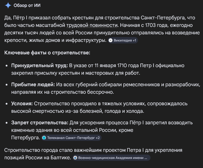Viewport: 203px width, 168px height.
Task: Click the bold Условия label
Action: (x=22, y=103)
